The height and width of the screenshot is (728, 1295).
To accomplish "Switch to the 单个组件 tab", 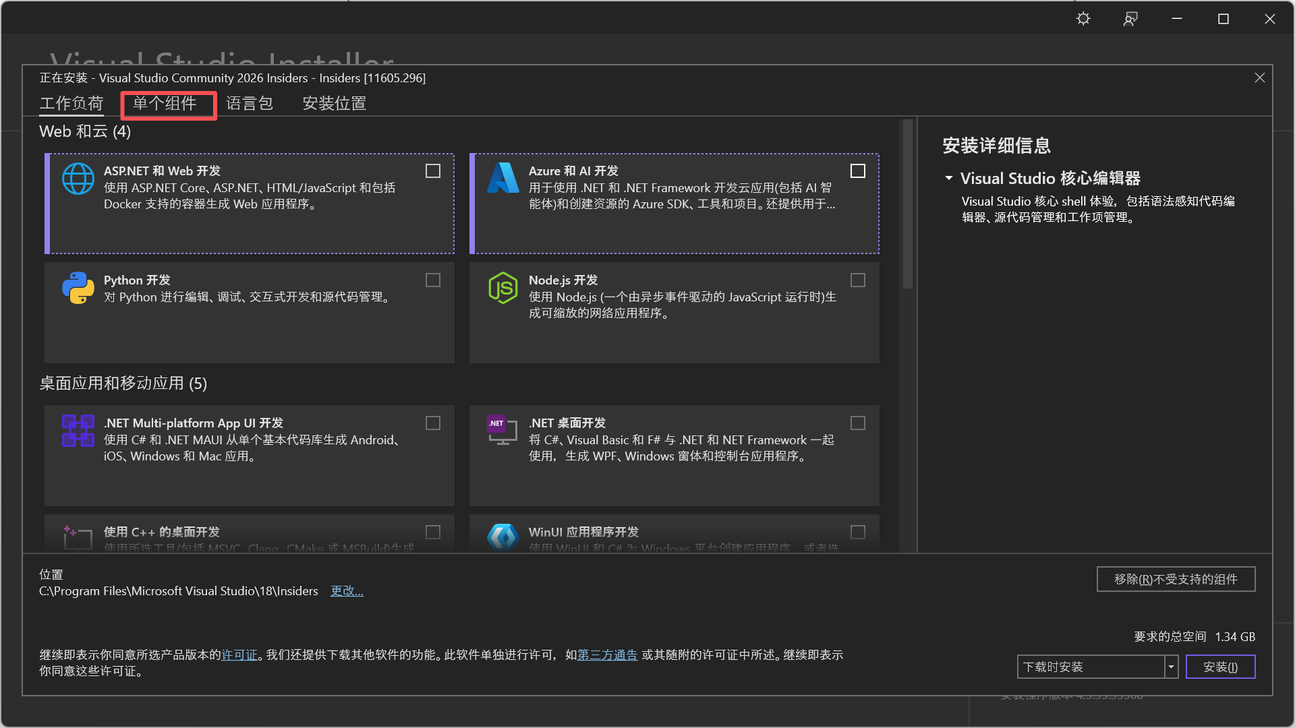I will point(165,104).
